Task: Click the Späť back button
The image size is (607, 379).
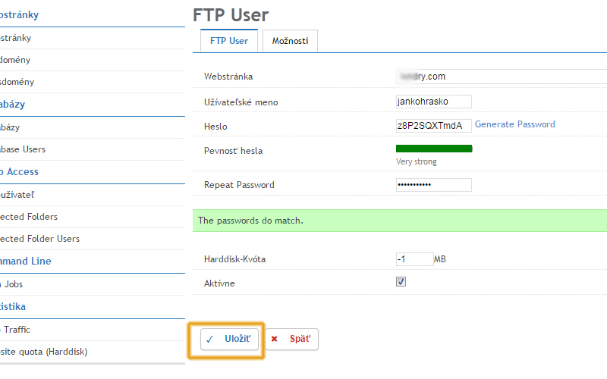Action: tap(292, 340)
